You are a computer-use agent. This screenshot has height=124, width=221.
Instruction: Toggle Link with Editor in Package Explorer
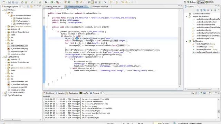31,7
